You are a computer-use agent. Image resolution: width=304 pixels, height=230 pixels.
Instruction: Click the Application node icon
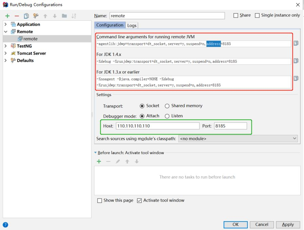pyautogui.click(x=13, y=24)
